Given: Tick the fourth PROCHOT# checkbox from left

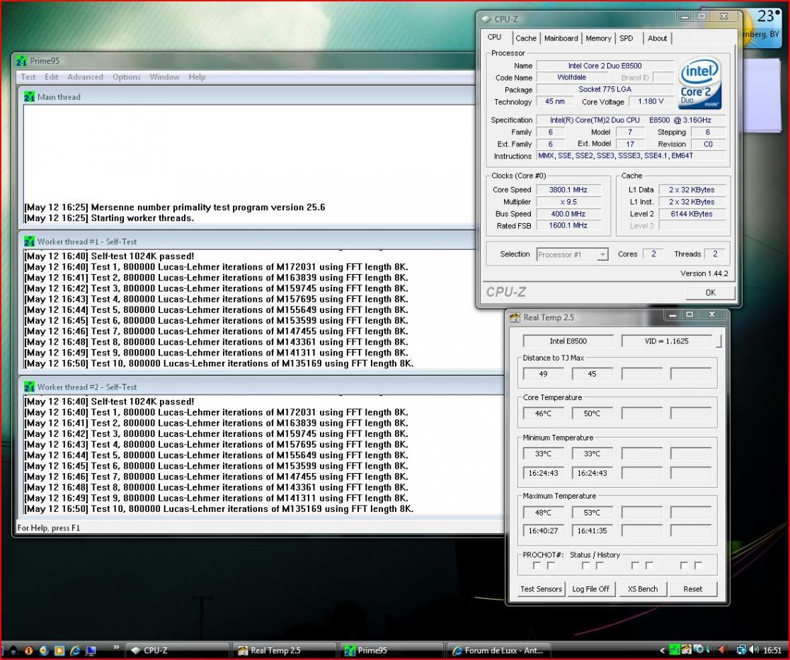Looking at the screenshot, I should click(x=600, y=566).
